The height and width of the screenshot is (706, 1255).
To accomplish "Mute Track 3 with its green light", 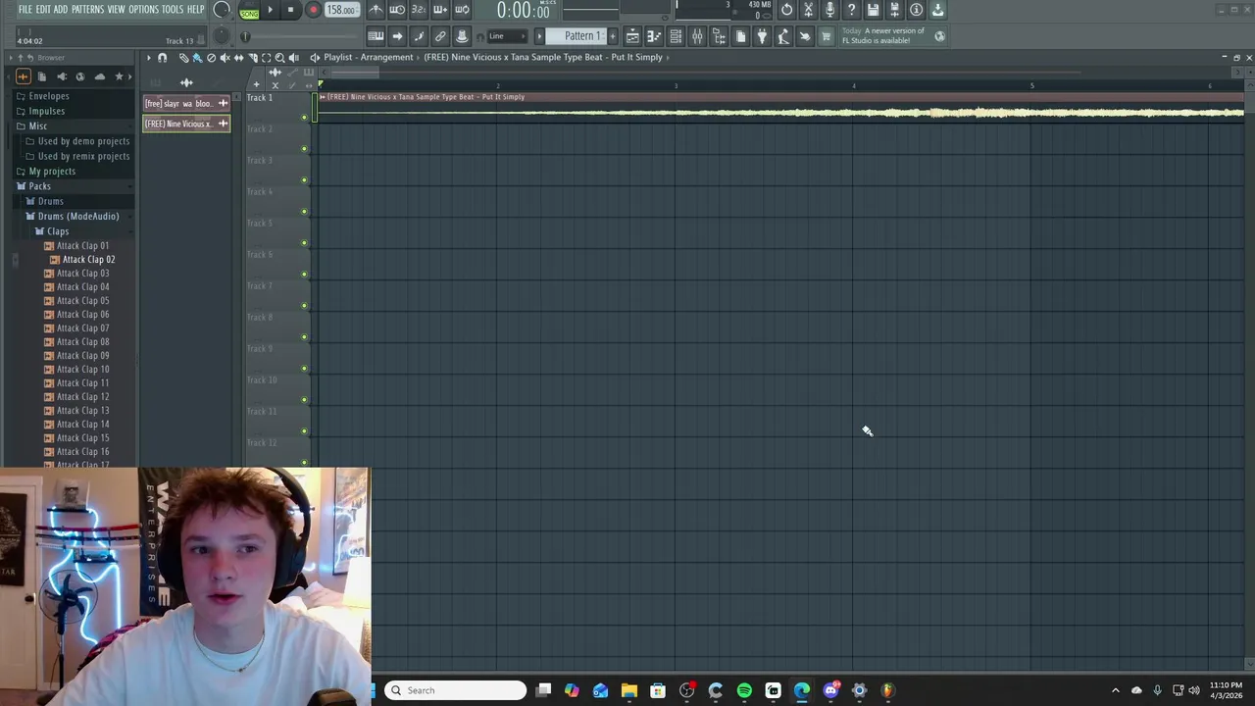I will click(304, 180).
